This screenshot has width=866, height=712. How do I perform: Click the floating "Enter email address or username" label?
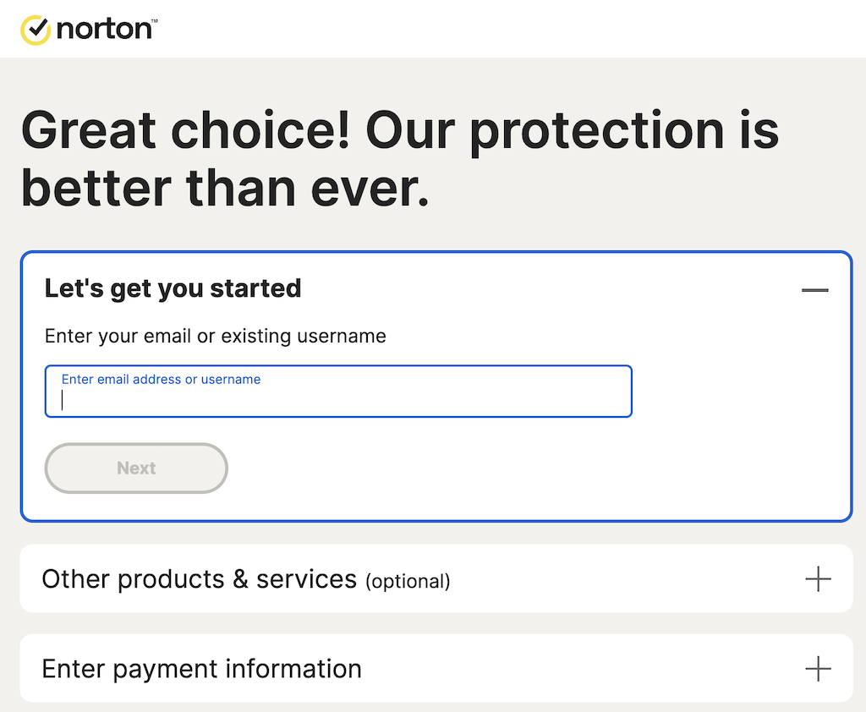coord(161,380)
